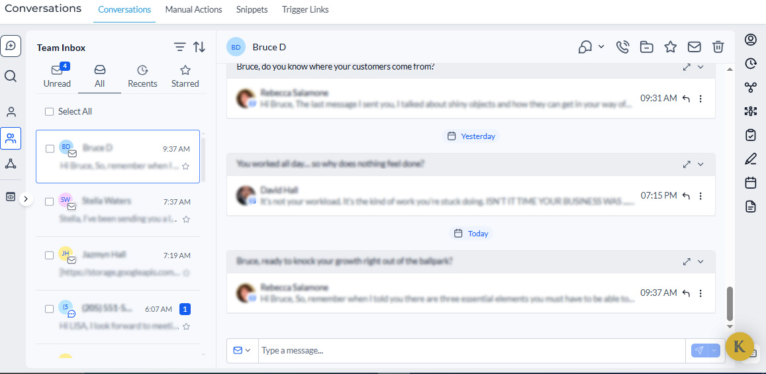Open the workflow nodes icon in right panel
Viewport: 766px width, 374px height.
pyautogui.click(x=750, y=87)
